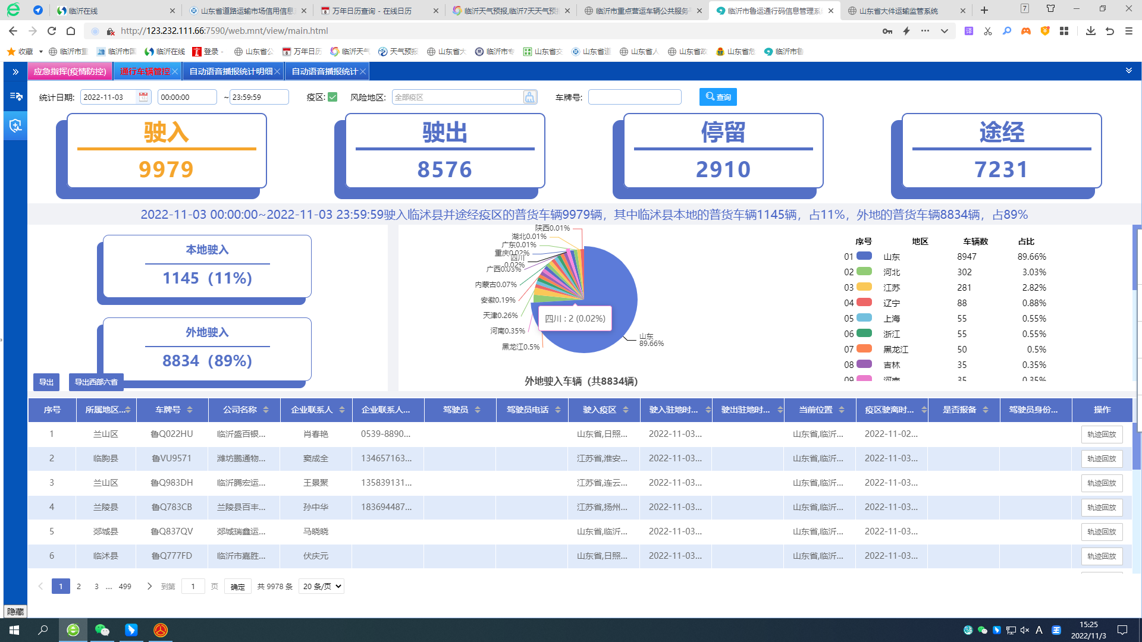Click the browser refresh icon
1142x642 pixels.
[x=52, y=31]
